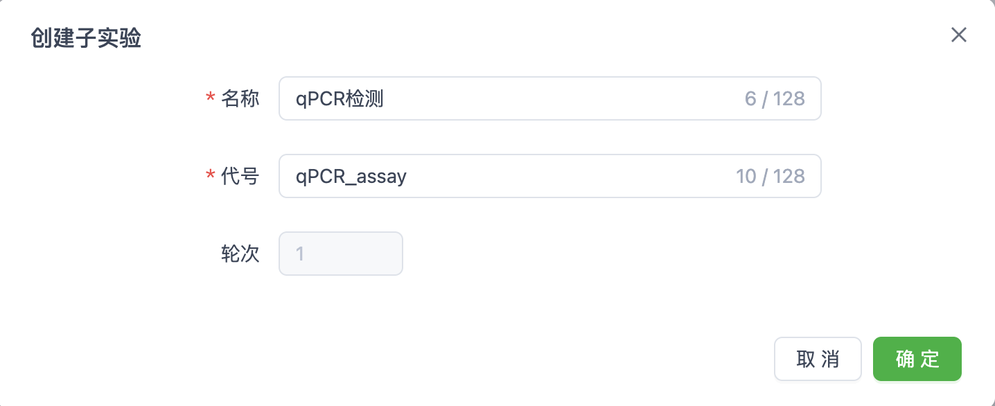The width and height of the screenshot is (995, 406).
Task: Click the red asterisk beside 代号
Action: 211,177
